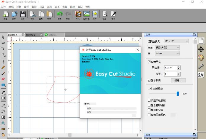
Task: Select the Knife tool
Action: (x=3, y=106)
